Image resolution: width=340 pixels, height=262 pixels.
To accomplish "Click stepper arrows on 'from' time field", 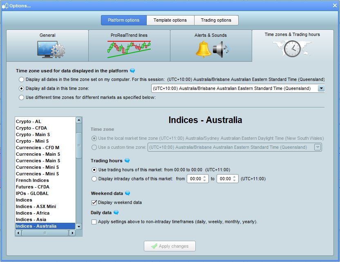I will tap(205, 179).
